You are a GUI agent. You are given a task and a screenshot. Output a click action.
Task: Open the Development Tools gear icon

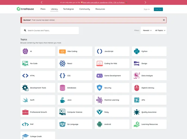point(25,88)
